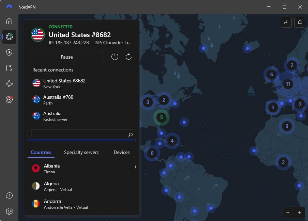Click inside the server search field
This screenshot has height=221, width=308.
coord(81,135)
